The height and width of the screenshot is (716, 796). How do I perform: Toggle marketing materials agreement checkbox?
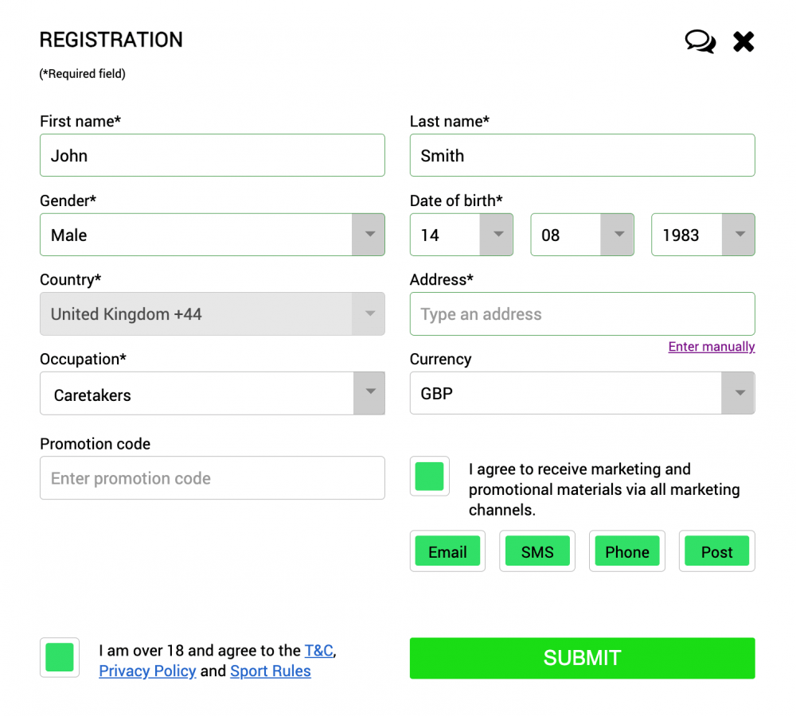(x=430, y=477)
